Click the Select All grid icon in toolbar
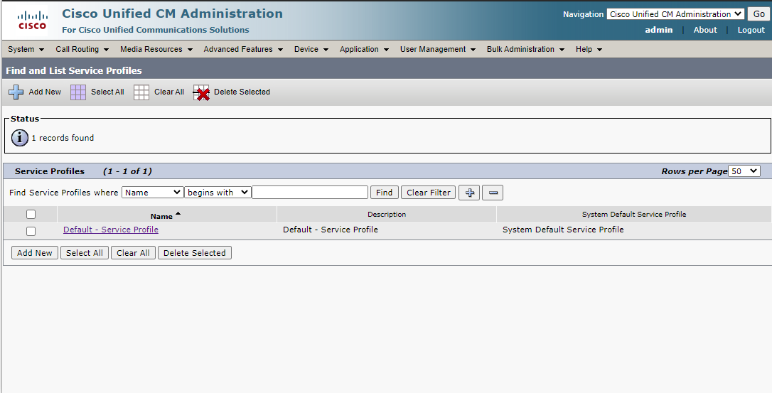Viewport: 772px width, 393px height. point(78,92)
